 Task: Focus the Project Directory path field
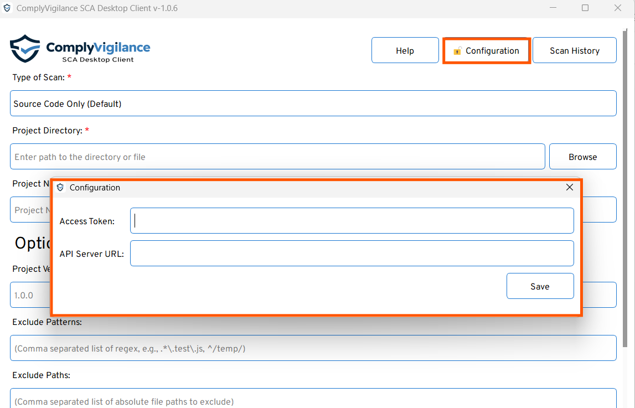[x=277, y=157]
